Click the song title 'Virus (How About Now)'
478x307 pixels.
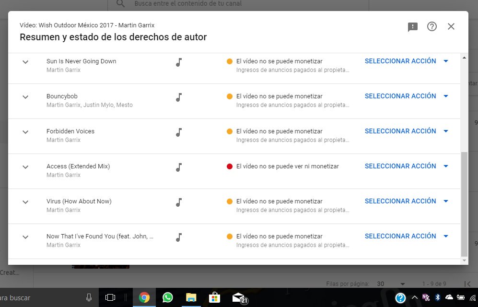click(x=79, y=201)
